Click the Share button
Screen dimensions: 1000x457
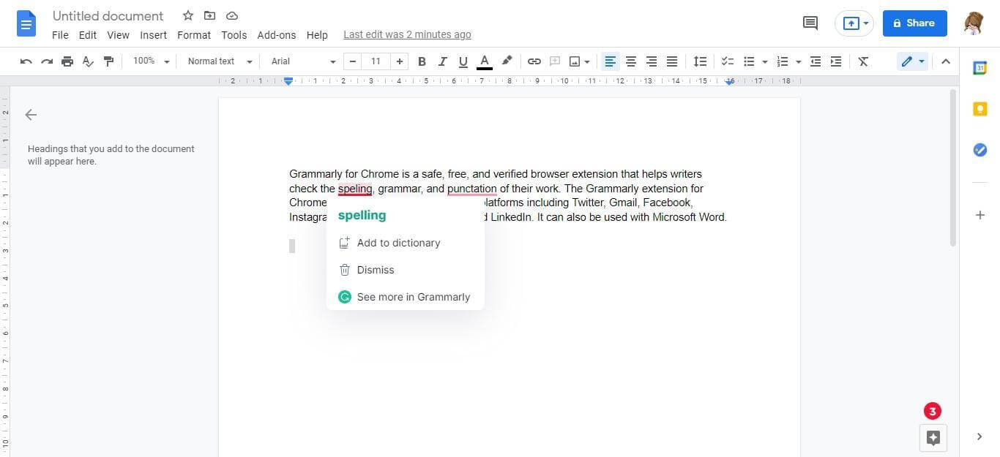(x=914, y=23)
